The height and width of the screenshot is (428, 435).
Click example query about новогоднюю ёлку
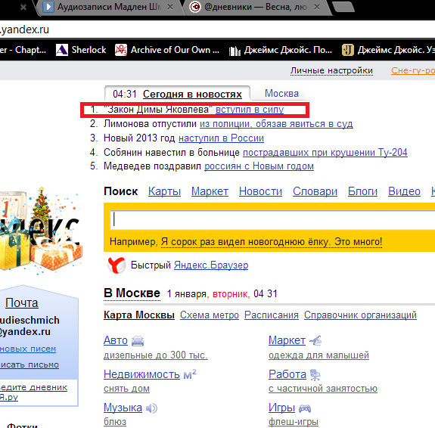click(x=272, y=242)
